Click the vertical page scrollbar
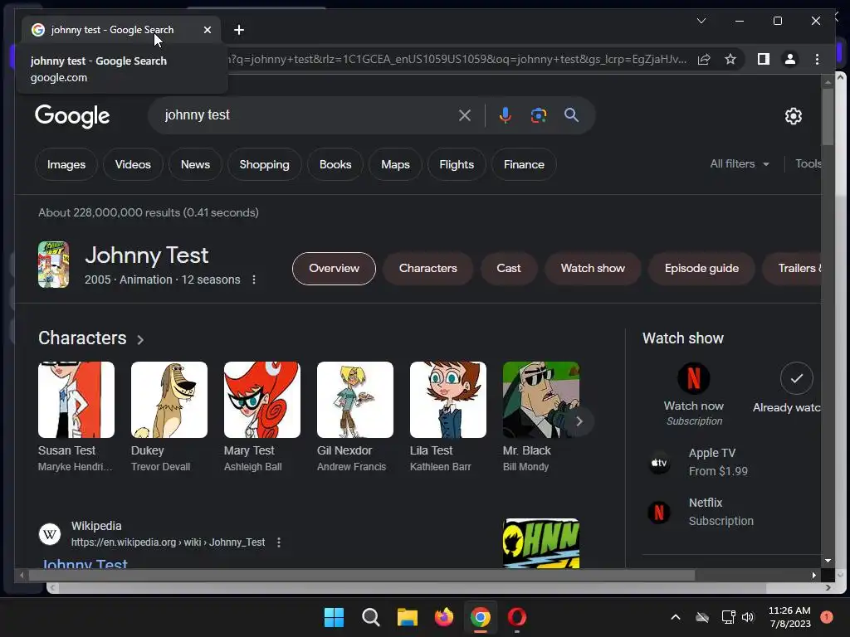This screenshot has width=850, height=637. 828,116
